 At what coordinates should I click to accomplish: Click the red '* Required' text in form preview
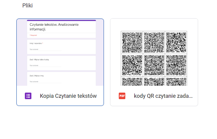pyautogui.click(x=33, y=35)
